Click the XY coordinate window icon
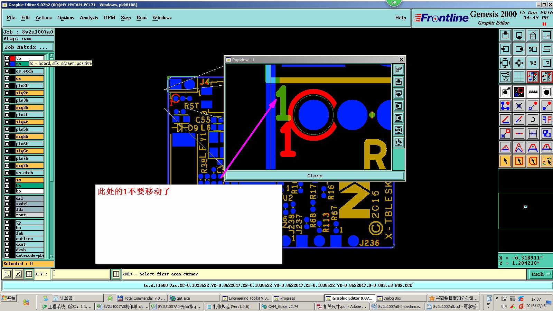The width and height of the screenshot is (553, 311). 547,35
